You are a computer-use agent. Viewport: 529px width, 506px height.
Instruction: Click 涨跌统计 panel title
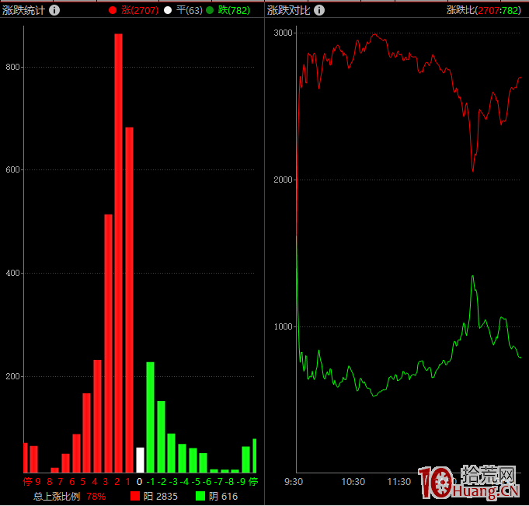(x=23, y=10)
